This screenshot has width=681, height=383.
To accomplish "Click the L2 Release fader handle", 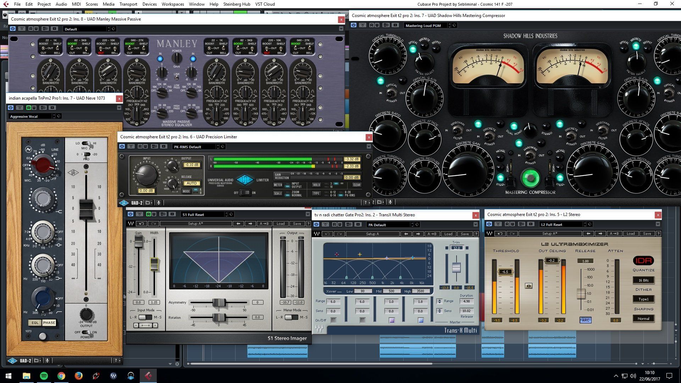I will [x=581, y=294].
